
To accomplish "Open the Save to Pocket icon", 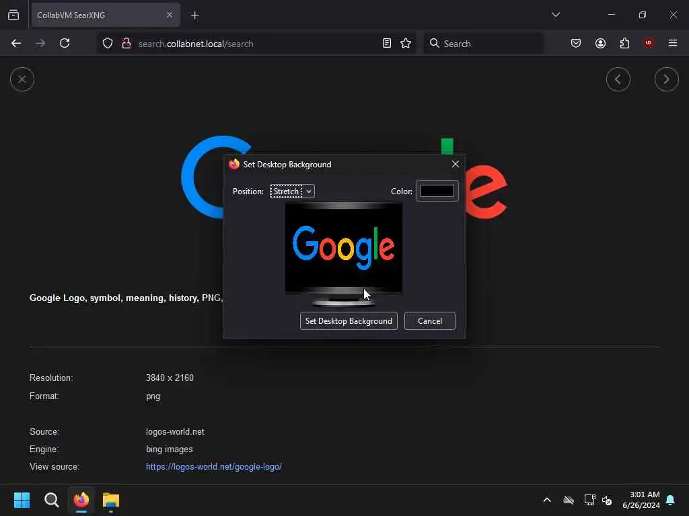I will coord(576,44).
